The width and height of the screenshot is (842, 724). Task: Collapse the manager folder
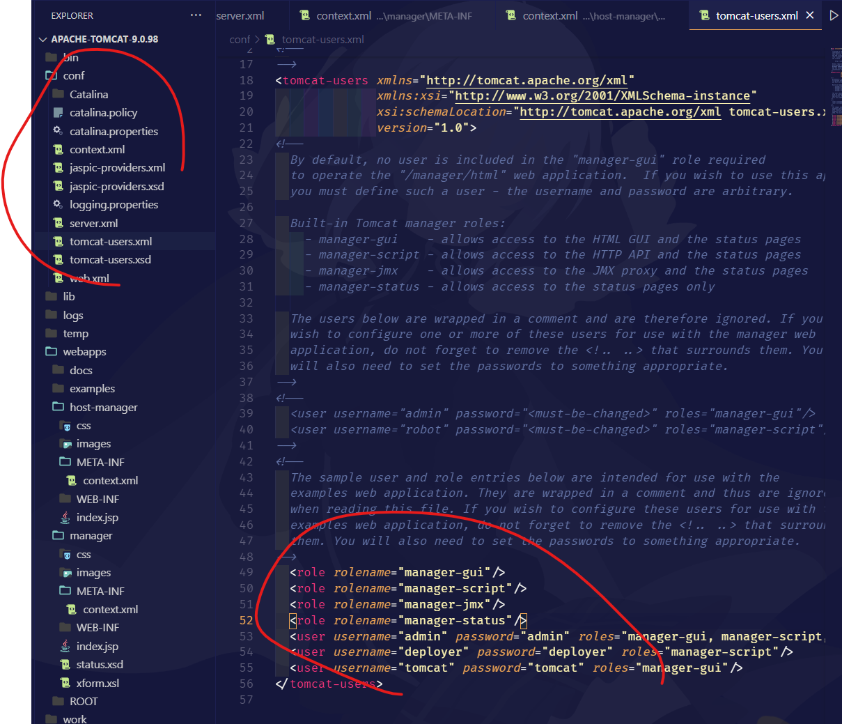(x=91, y=535)
